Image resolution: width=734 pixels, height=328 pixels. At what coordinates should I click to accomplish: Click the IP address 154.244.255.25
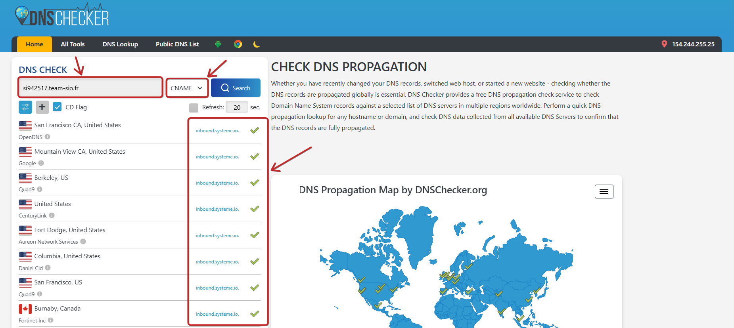693,44
